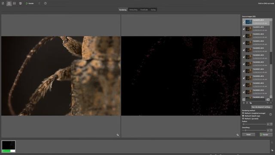
Task: Click the Render button in the top toolbar
Action: coord(30,3)
